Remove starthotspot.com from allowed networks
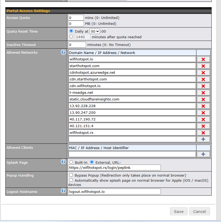The height and width of the screenshot is (222, 221). tap(203, 66)
